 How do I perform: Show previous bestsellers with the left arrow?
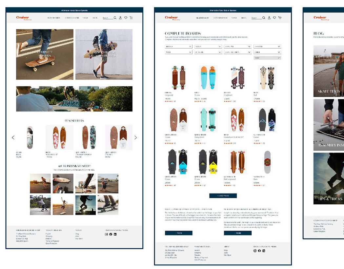pos(13,137)
